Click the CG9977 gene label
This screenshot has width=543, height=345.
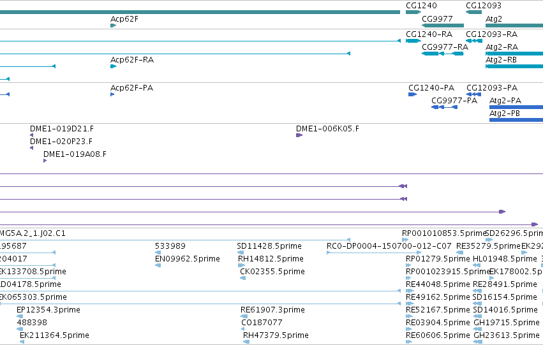tap(437, 19)
